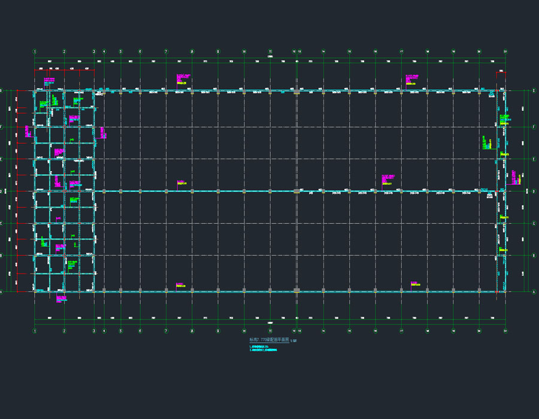Select top-row grid axis bubble 10
The height and width of the screenshot is (419, 539).
[244, 51]
